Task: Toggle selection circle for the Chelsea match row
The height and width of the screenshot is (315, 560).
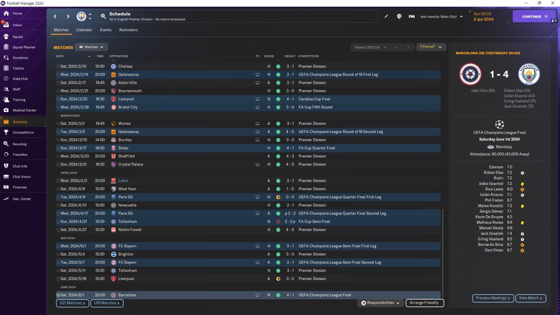Action: (58, 66)
